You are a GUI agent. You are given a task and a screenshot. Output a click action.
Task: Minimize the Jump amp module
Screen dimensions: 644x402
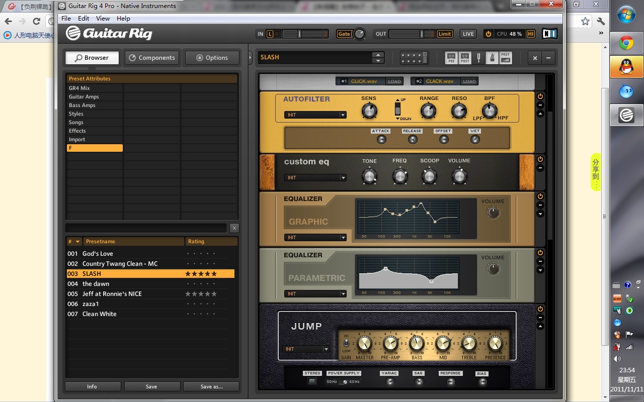[x=540, y=318]
